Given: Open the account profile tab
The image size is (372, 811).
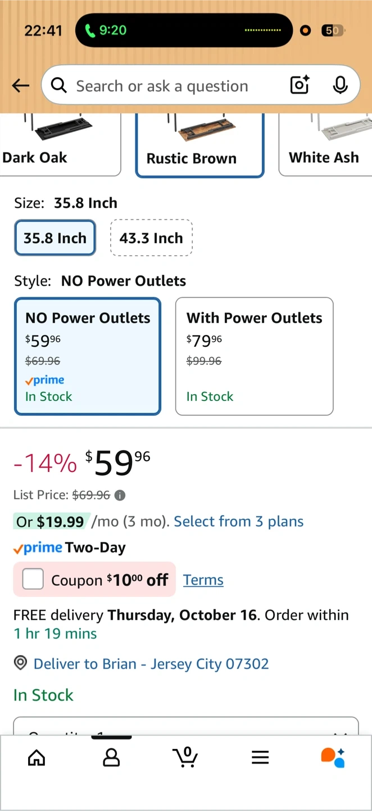Looking at the screenshot, I should [x=111, y=757].
